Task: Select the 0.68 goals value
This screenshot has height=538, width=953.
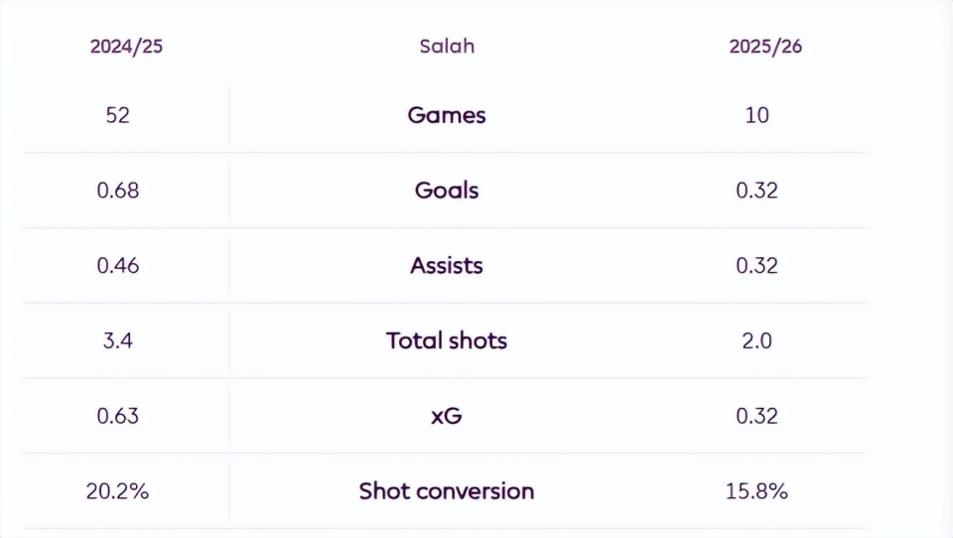Action: (x=117, y=191)
